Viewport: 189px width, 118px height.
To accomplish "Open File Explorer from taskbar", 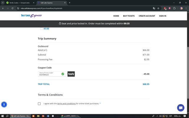I will pos(38,116).
